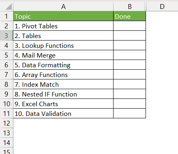
Task: Select column A header
Action: [x=63, y=6]
